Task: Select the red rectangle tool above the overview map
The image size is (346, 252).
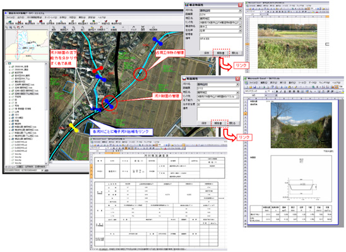Action: 18,28
